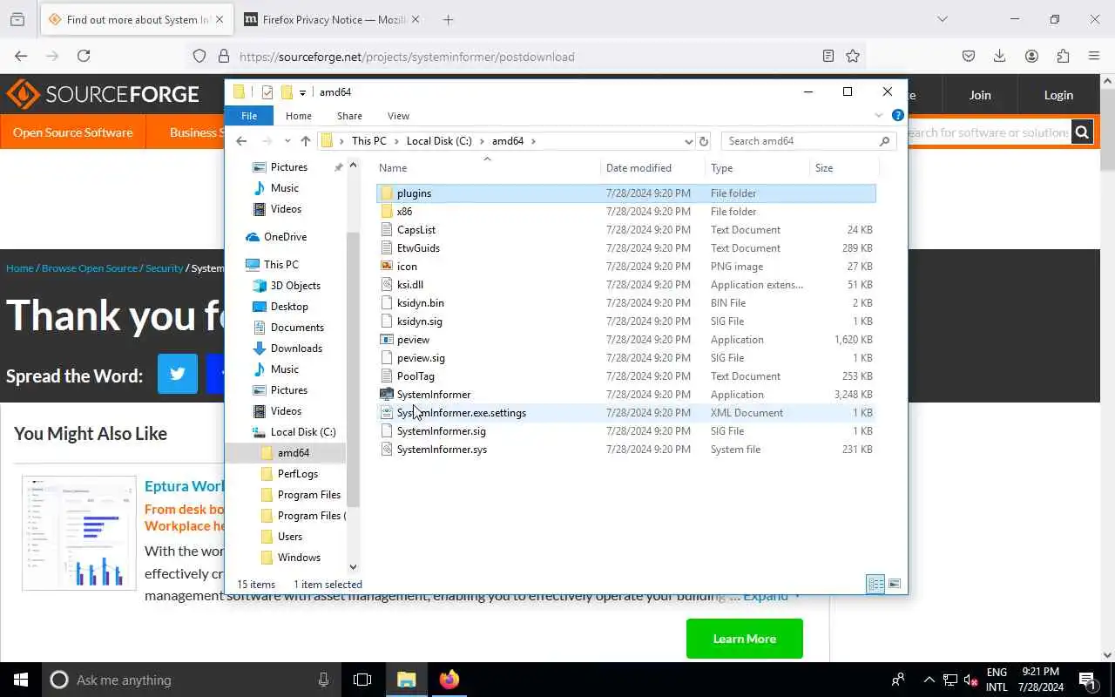1115x697 pixels.
Task: Select SystemInformer.exe.settings XML file icon
Action: [387, 413]
